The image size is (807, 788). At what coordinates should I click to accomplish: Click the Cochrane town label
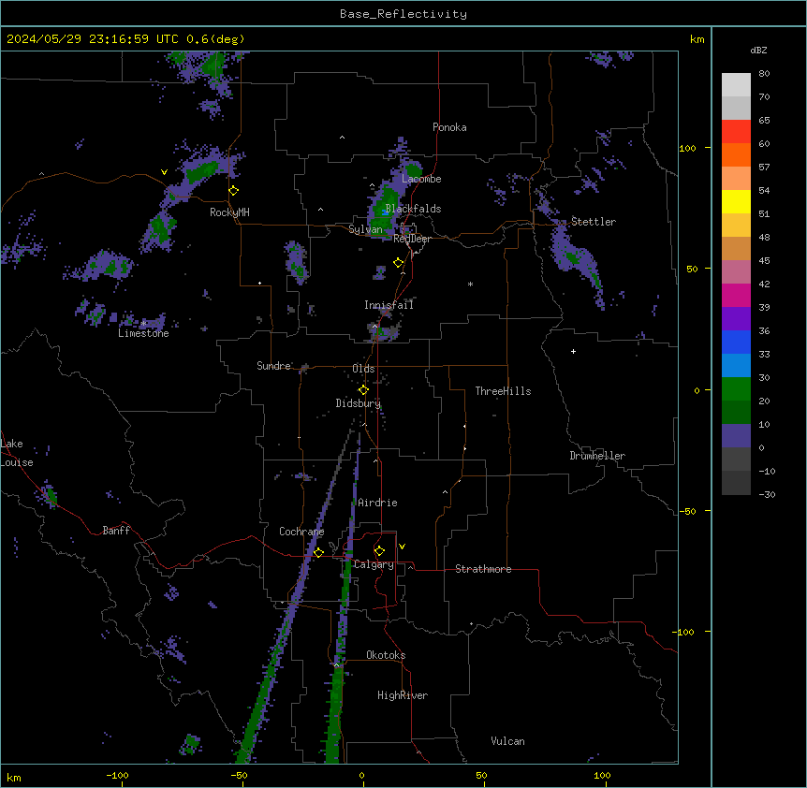coord(301,532)
